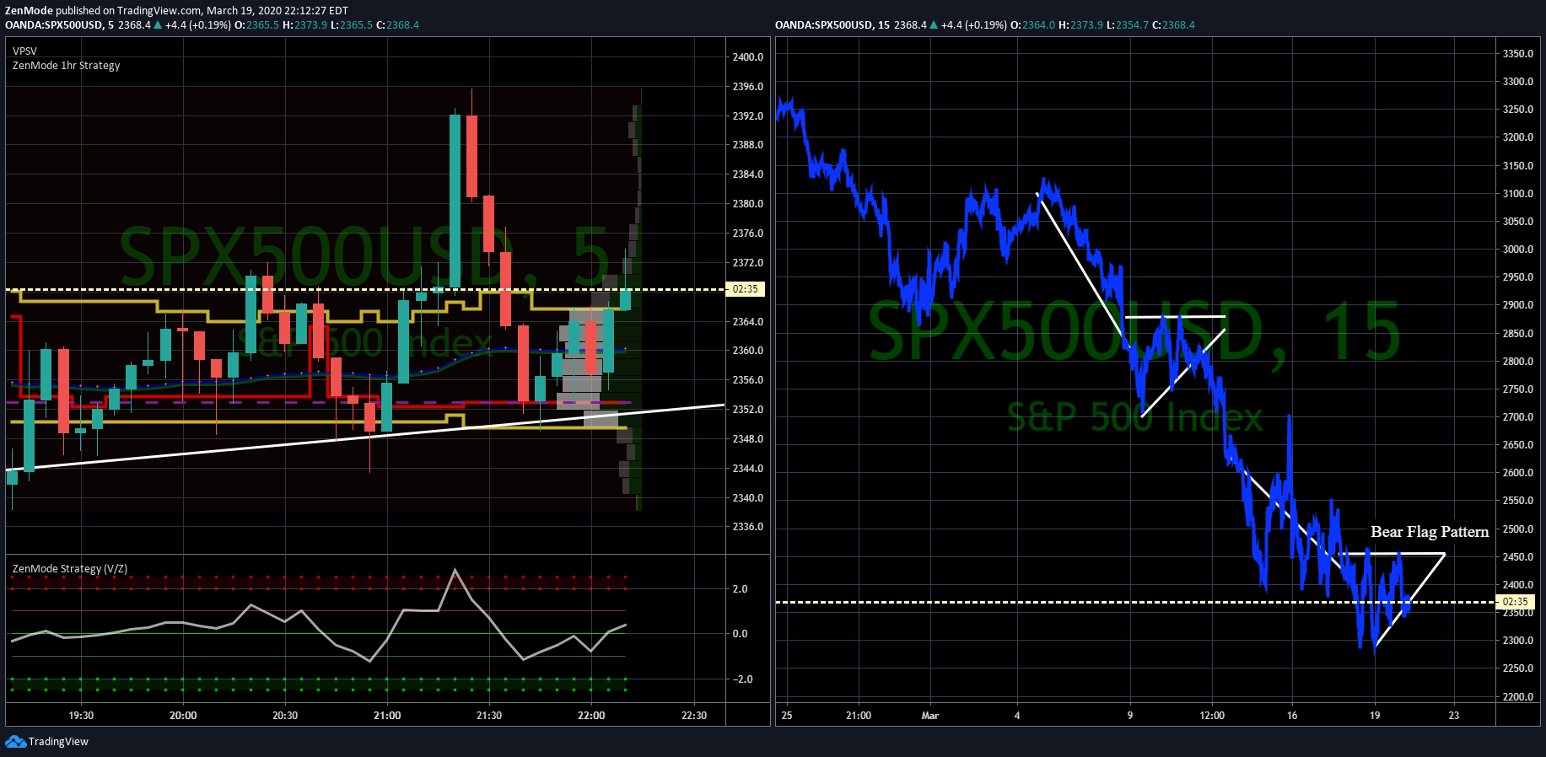Click the ZenMode 1hr Strategy indicator label
This screenshot has width=1546, height=757.
pos(66,66)
